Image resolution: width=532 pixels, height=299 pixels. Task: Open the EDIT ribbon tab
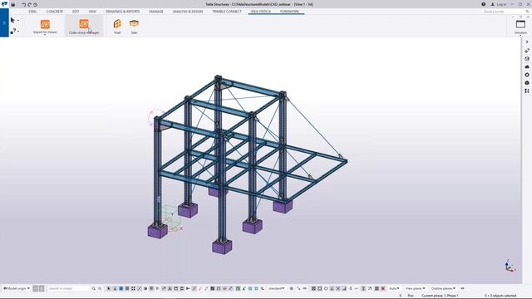(x=76, y=12)
